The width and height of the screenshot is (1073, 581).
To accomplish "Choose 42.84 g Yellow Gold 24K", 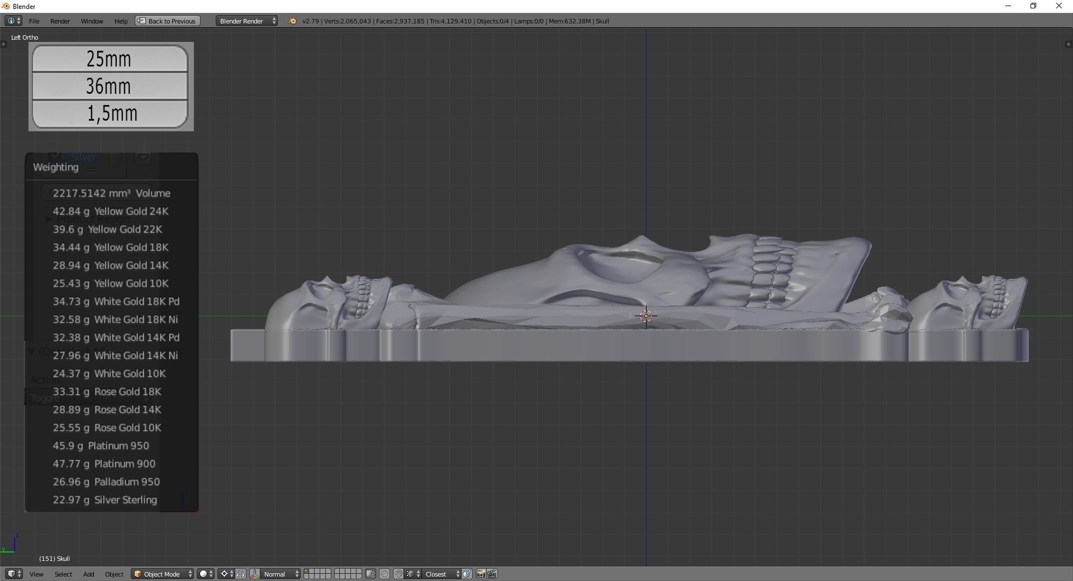I will click(112, 211).
